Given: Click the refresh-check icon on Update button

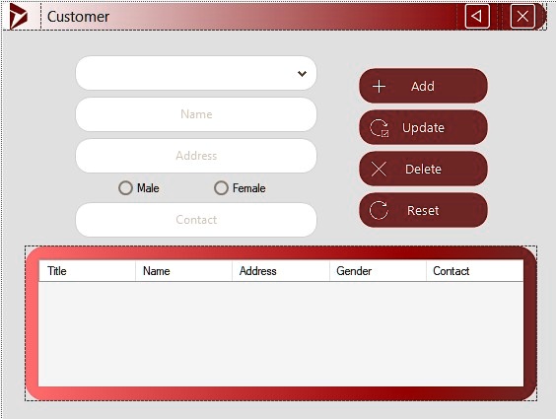Looking at the screenshot, I should click(380, 127).
